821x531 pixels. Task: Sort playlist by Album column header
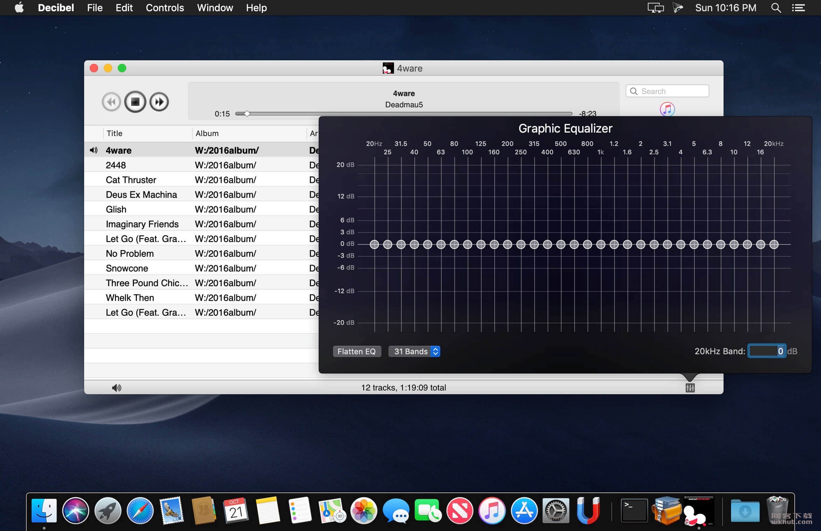point(249,133)
